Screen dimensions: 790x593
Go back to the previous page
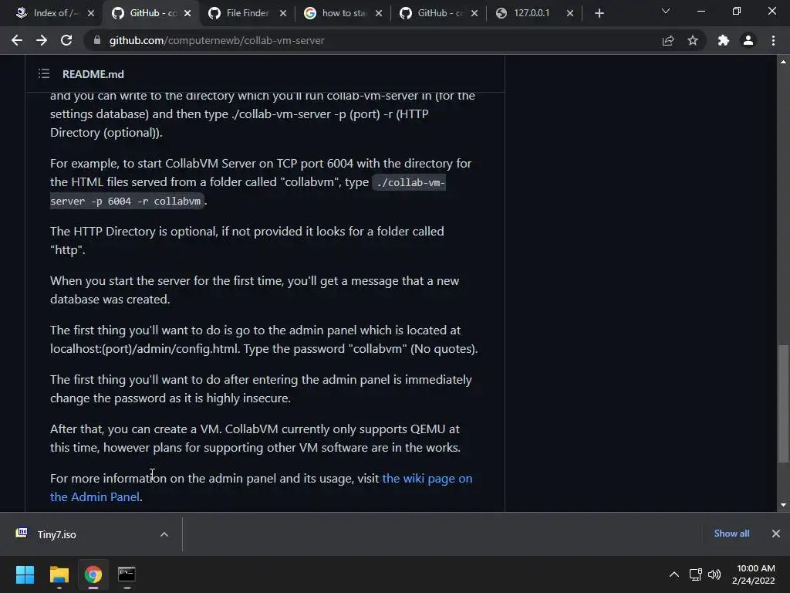click(17, 40)
